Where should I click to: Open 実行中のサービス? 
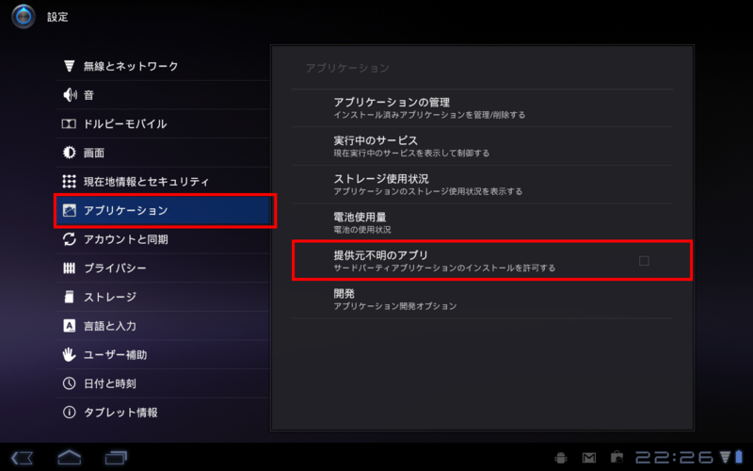click(482, 146)
